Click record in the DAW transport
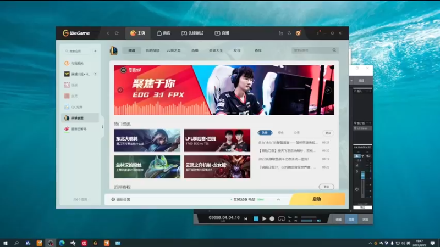This screenshot has height=247, width=440. [272, 218]
